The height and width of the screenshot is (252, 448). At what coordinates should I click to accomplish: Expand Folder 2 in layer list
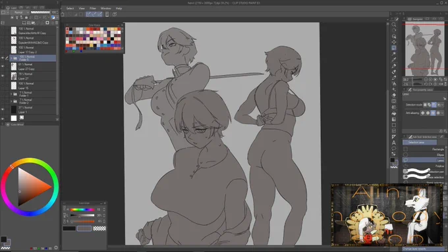click(11, 101)
